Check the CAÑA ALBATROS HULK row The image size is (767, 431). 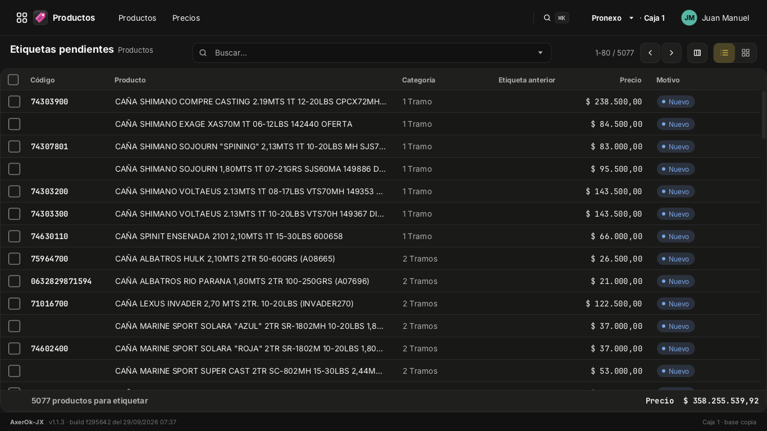[15, 259]
